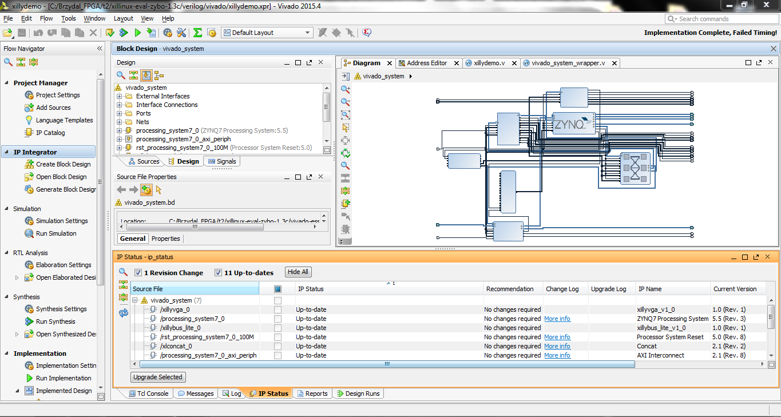Click the Validate Design icon in diagram

pyautogui.click(x=345, y=153)
